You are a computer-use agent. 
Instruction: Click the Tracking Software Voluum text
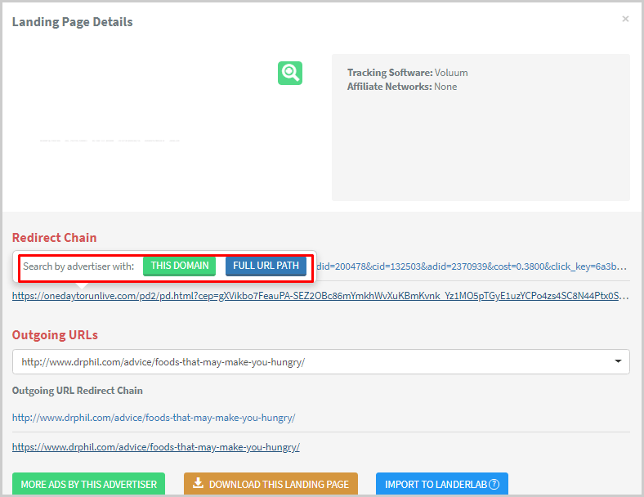pos(407,73)
